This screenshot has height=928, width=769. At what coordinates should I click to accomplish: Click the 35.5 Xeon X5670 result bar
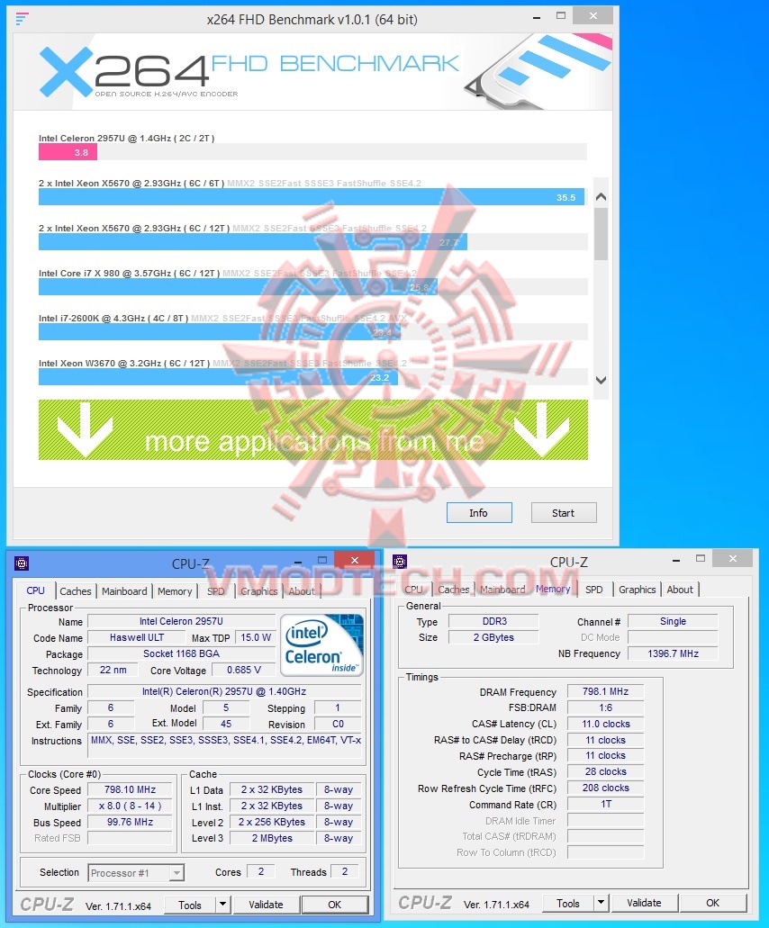[x=312, y=197]
